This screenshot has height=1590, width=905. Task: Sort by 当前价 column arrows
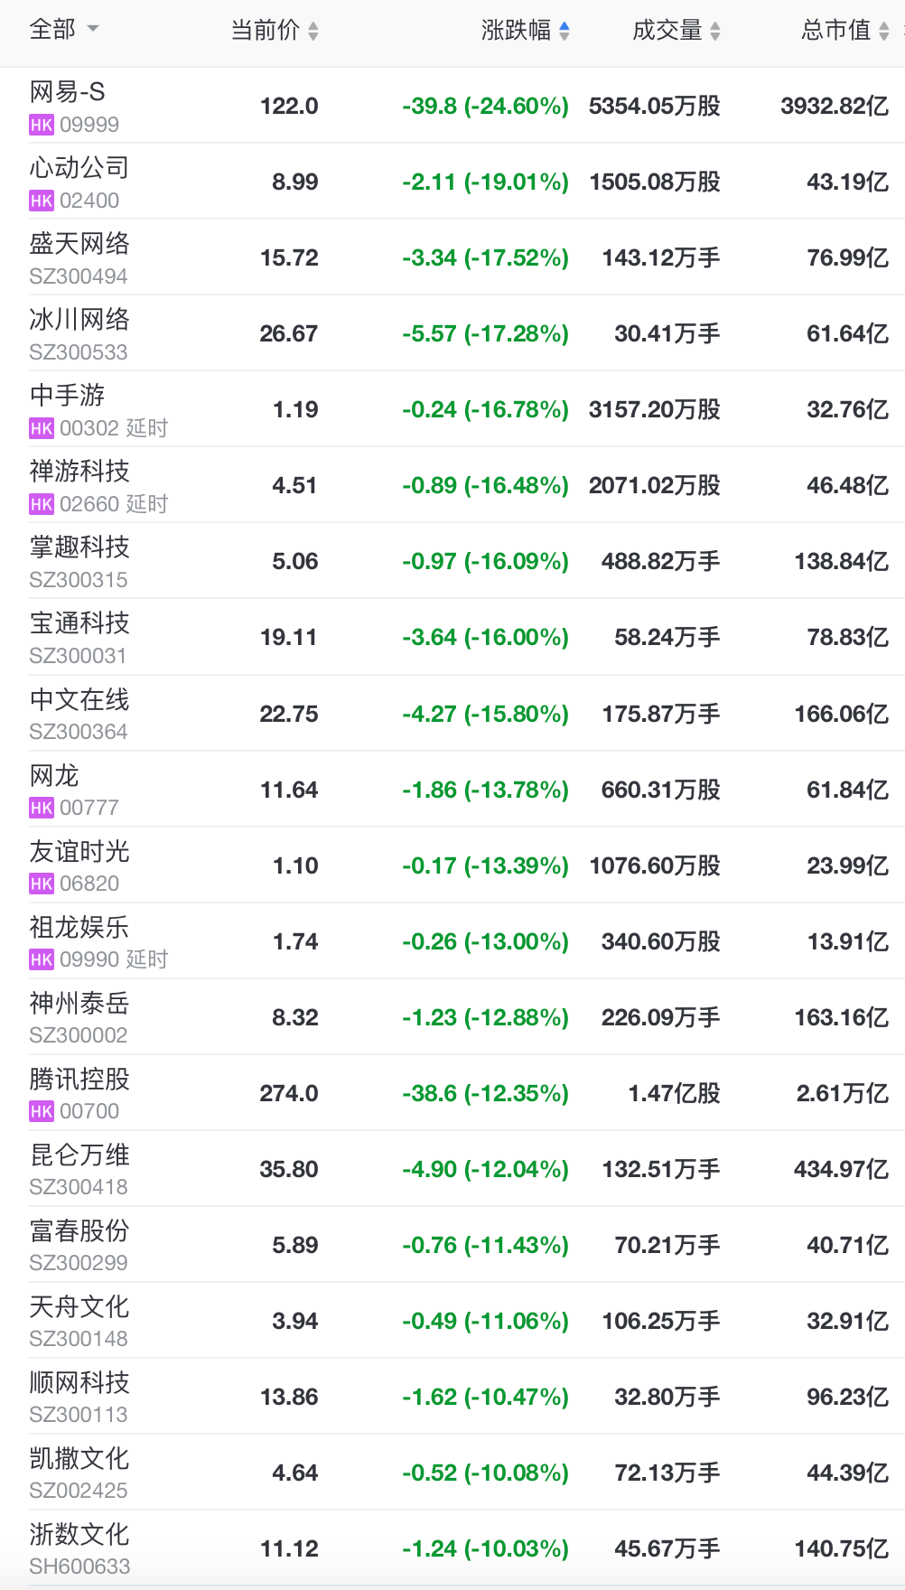pyautogui.click(x=313, y=32)
